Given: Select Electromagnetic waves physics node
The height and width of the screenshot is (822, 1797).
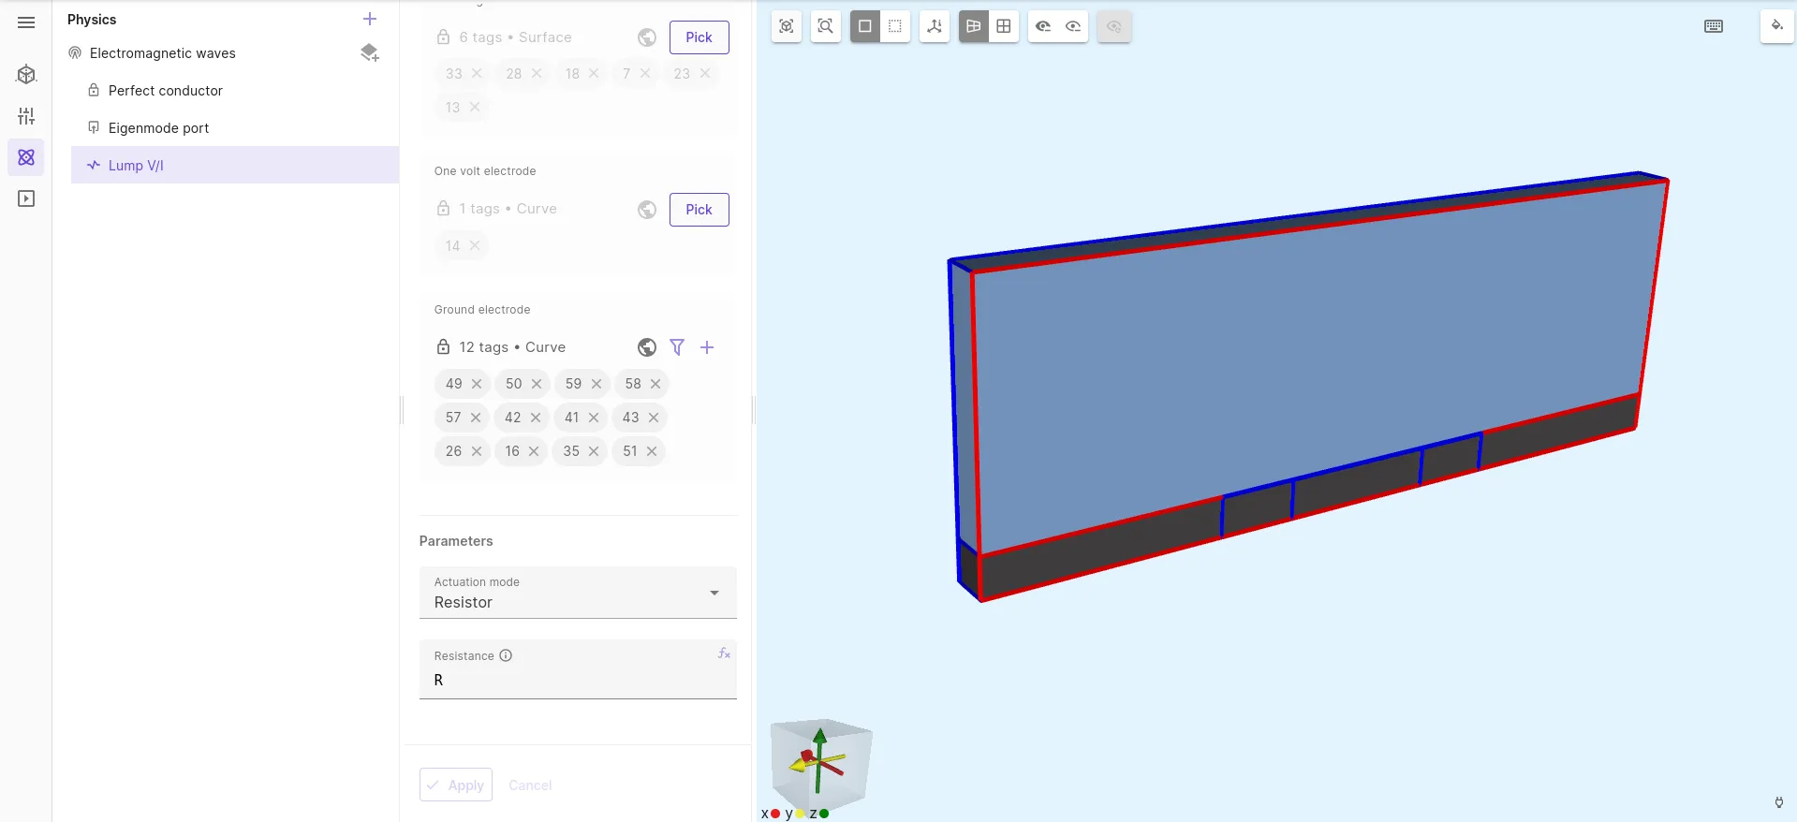Looking at the screenshot, I should click(x=163, y=53).
